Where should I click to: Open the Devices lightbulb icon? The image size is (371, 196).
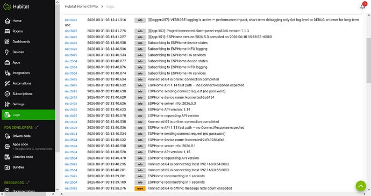[x=7, y=52]
